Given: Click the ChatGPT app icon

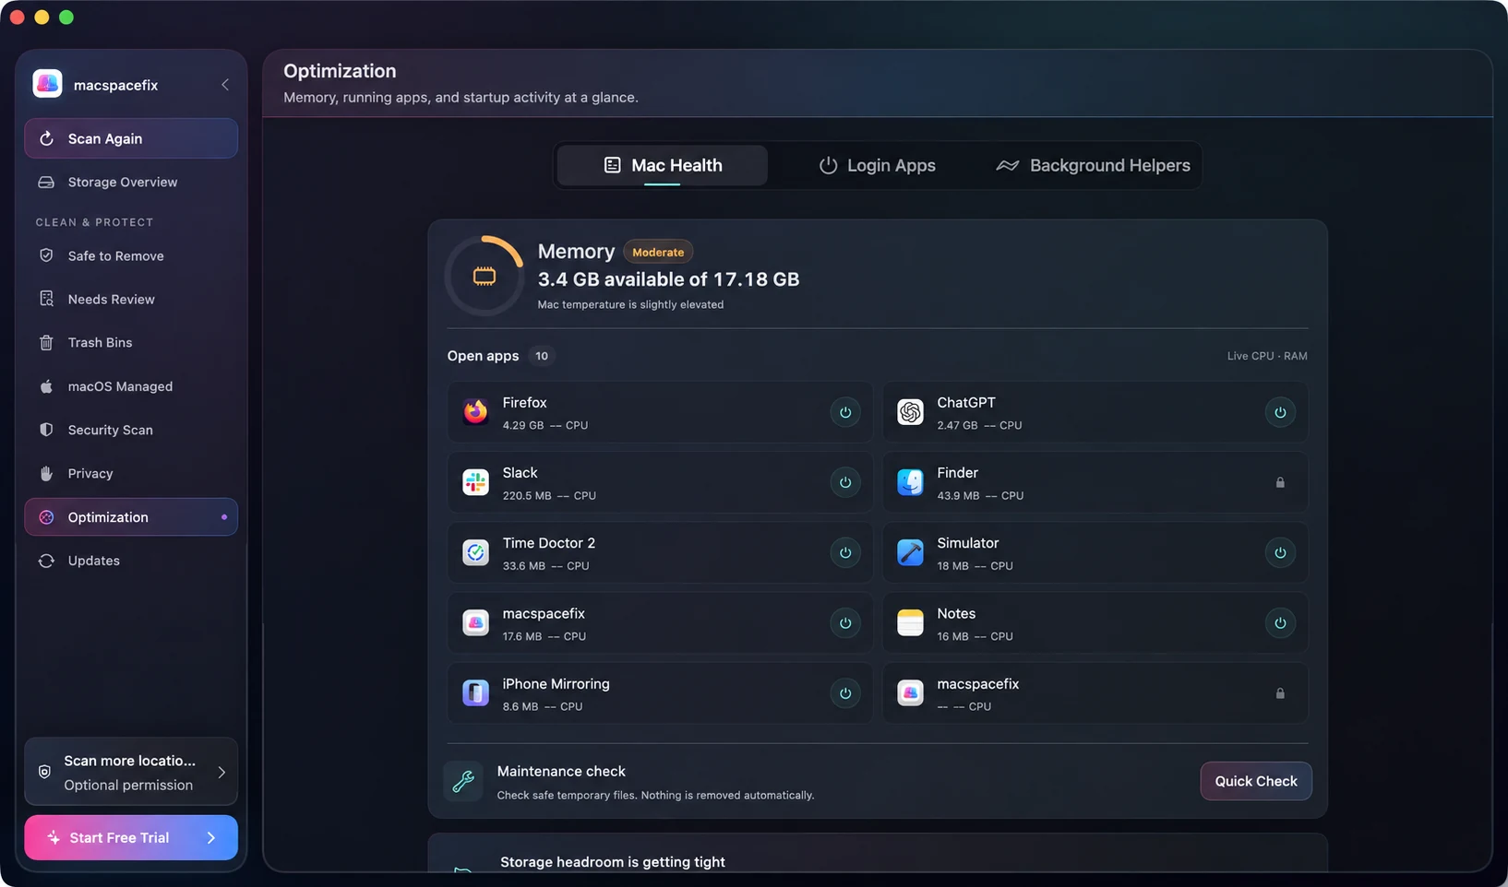Looking at the screenshot, I should [910, 412].
